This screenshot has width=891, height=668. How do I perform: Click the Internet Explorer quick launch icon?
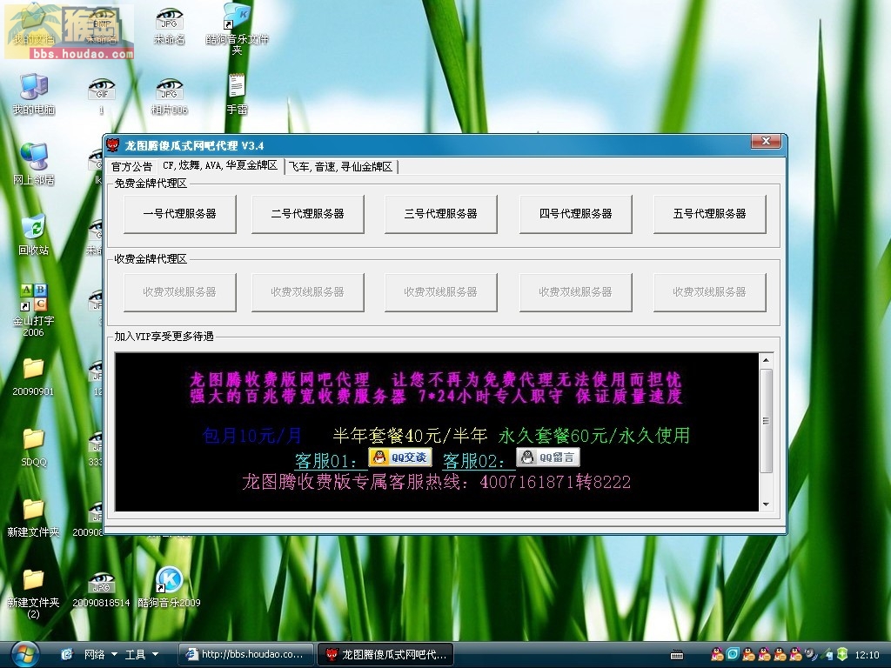67,654
